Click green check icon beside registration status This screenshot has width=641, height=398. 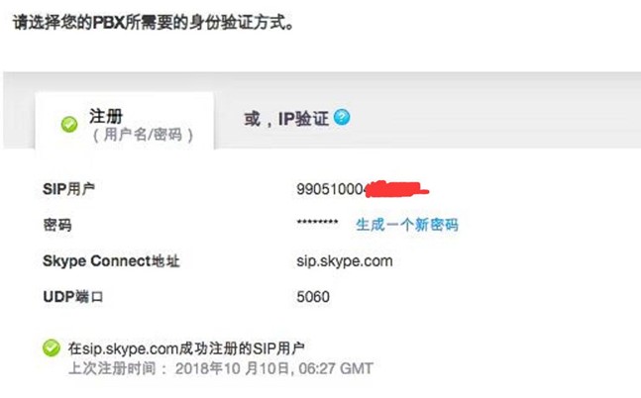(52, 348)
